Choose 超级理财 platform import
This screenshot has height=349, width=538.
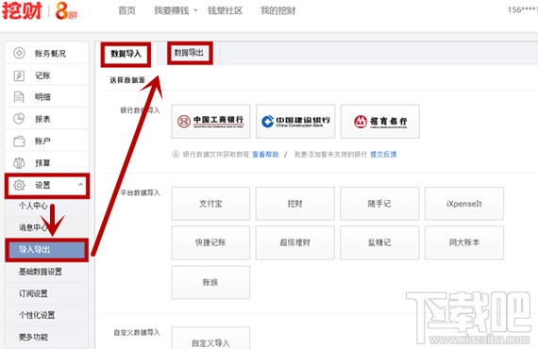(x=295, y=242)
